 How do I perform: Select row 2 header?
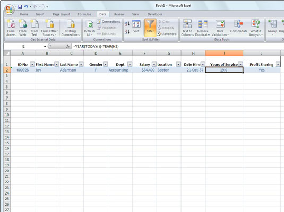coord(7,70)
